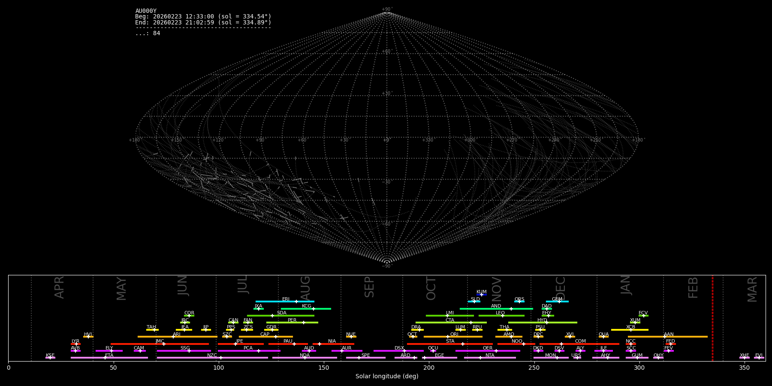Click the 'Solar longitude (deg)' axis label
The image size is (772, 386).
(x=387, y=377)
